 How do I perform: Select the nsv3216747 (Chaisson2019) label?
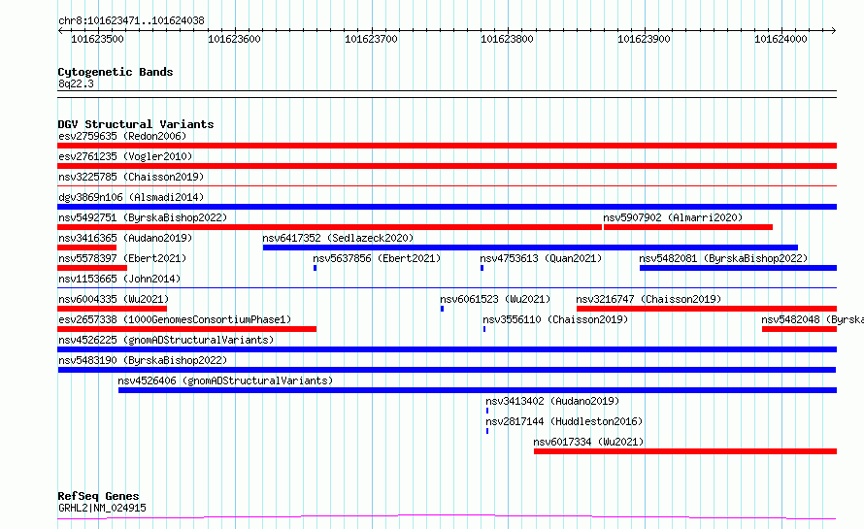[649, 299]
